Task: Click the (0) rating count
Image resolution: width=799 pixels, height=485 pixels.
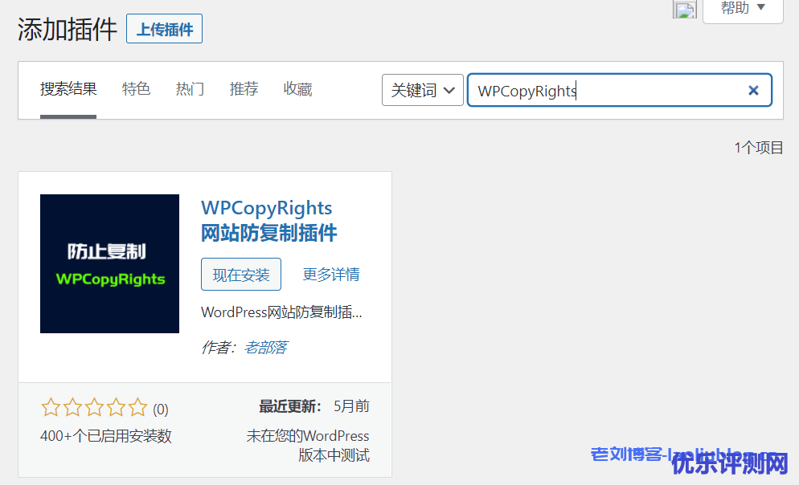Action: click(x=161, y=410)
